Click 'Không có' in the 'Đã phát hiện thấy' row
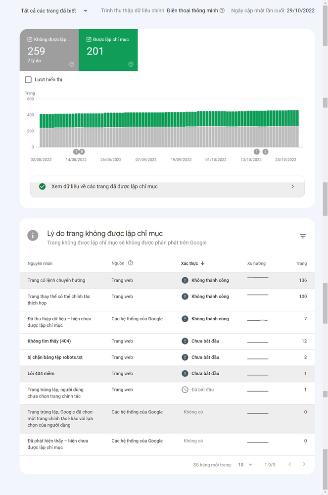This screenshot has height=495, width=328. (193, 441)
